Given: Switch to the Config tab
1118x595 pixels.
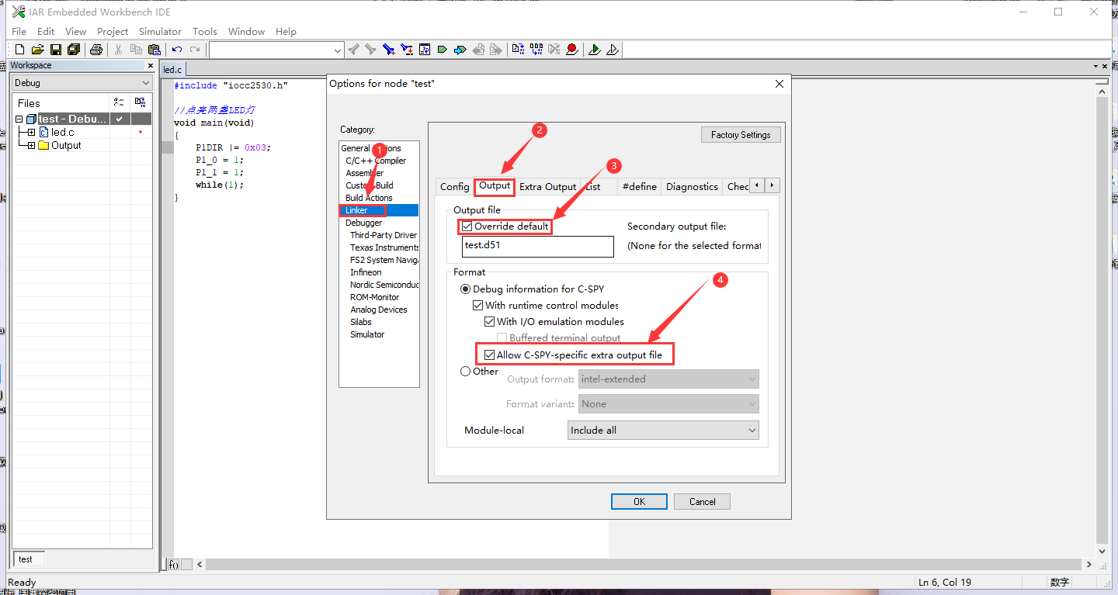Looking at the screenshot, I should click(x=455, y=187).
